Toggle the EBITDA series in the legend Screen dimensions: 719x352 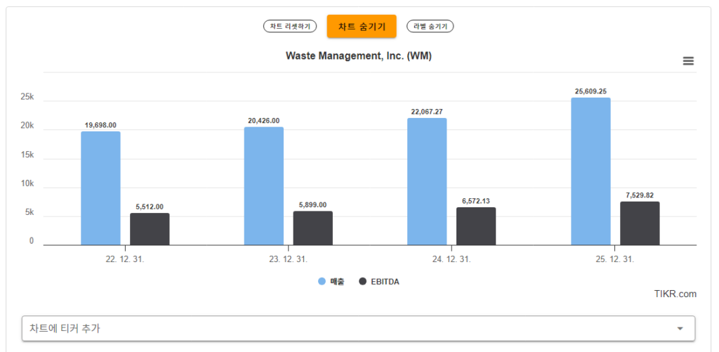[x=379, y=282]
